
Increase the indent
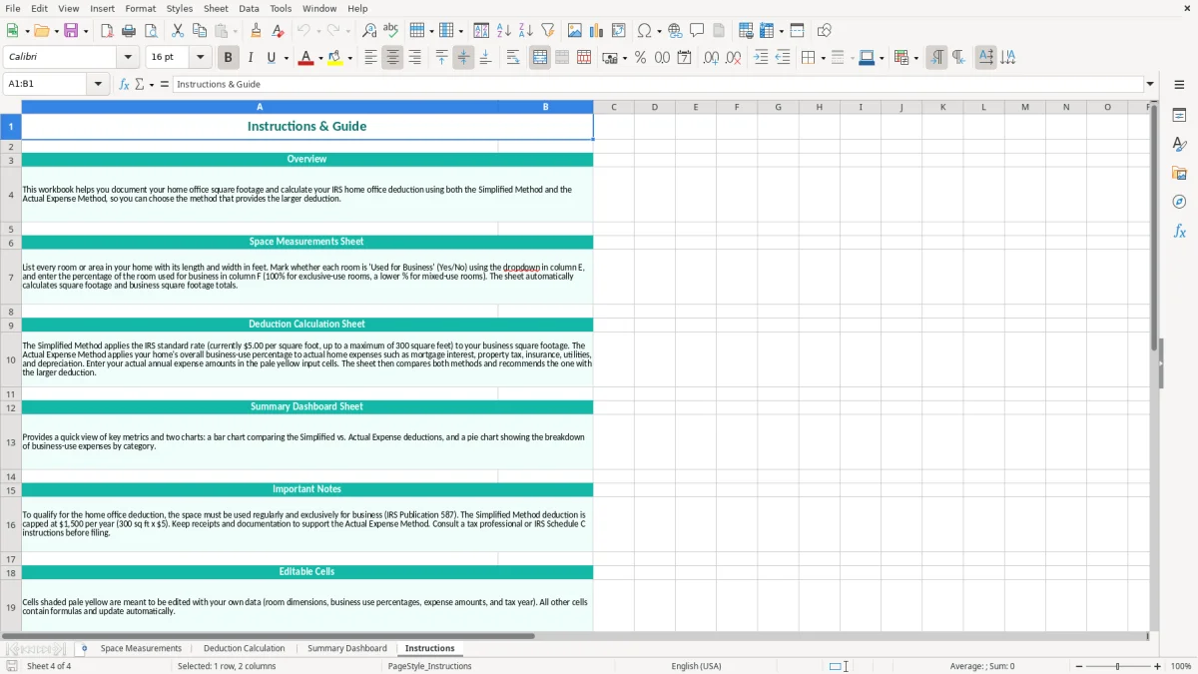click(761, 58)
